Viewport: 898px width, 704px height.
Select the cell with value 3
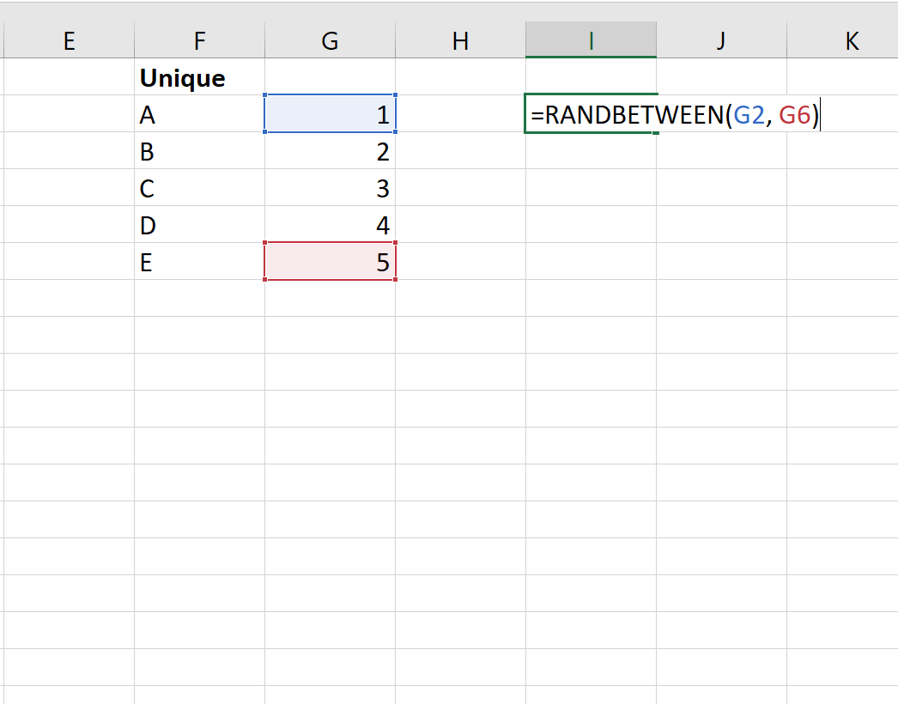(x=330, y=189)
